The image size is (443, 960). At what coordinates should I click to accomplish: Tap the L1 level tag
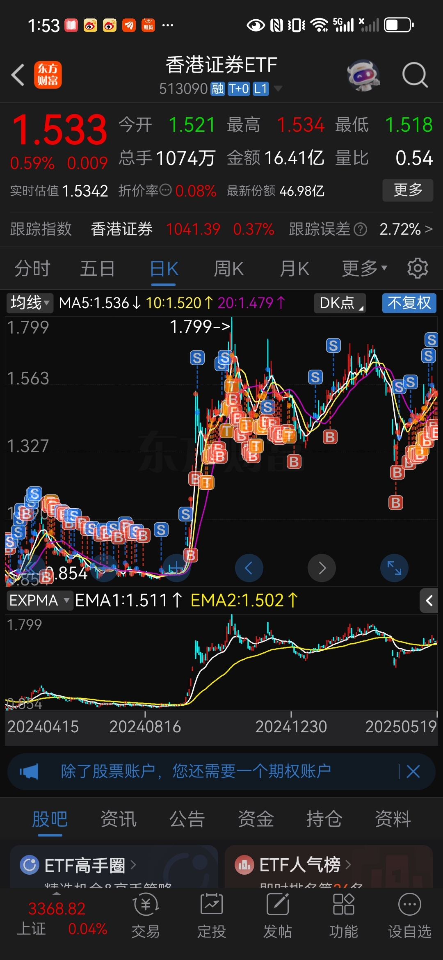click(260, 89)
